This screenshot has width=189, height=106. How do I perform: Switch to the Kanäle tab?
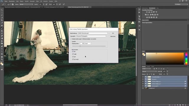[x=148, y=67]
